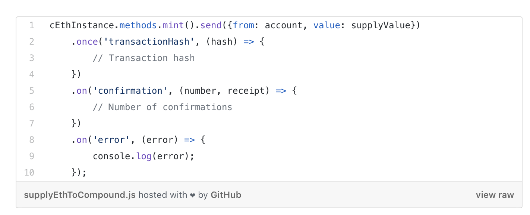Viewport: 530px width, 215px height.
Task: Click the view raw link
Action: click(495, 195)
